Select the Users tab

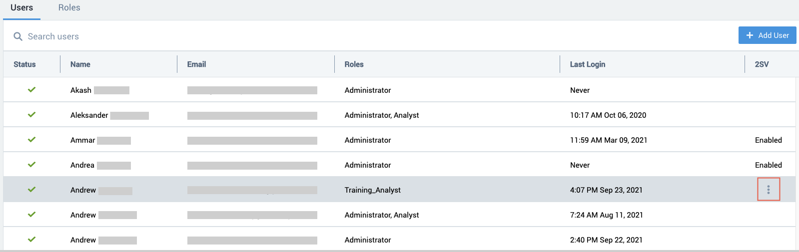[x=21, y=8]
